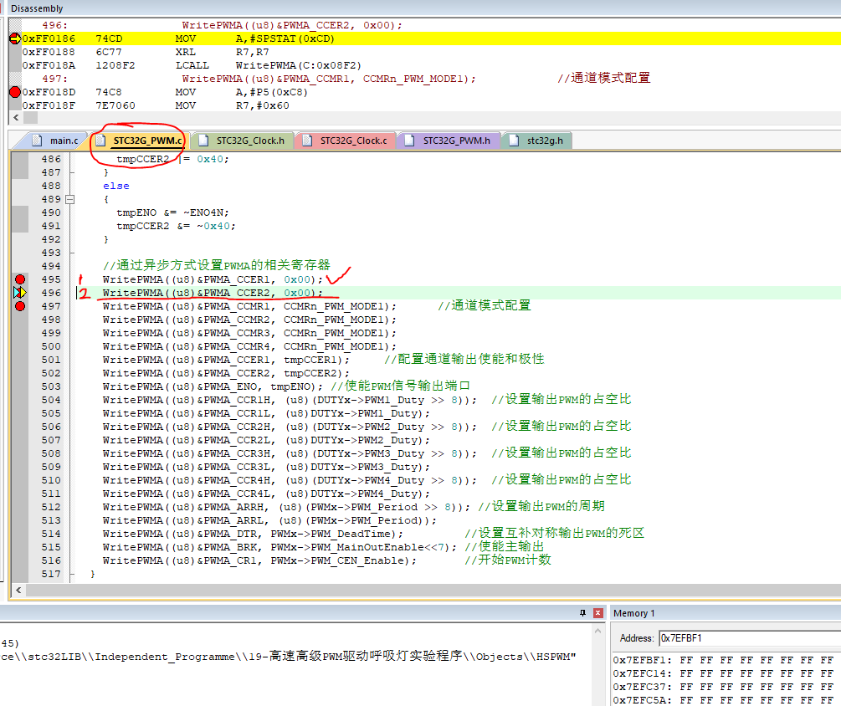Image resolution: width=841 pixels, height=706 pixels.
Task: Click 'LCALL' instruction in disassembly
Action: click(192, 65)
